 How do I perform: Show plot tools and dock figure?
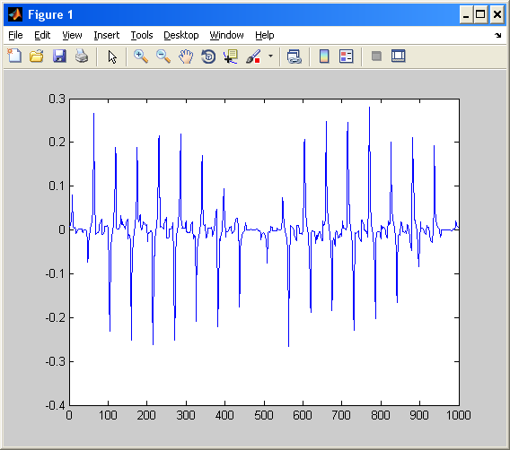399,56
